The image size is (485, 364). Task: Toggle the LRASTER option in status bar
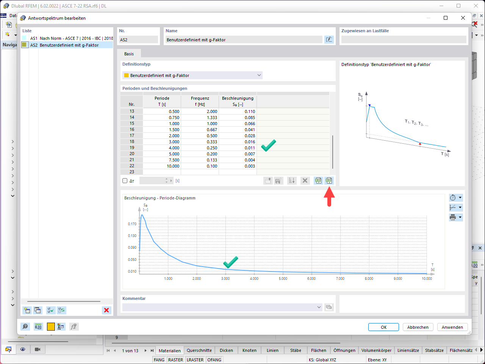click(x=195, y=360)
